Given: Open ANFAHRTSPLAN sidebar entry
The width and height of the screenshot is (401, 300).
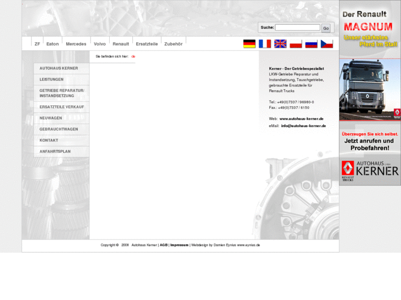Looking at the screenshot, I should (61, 151).
